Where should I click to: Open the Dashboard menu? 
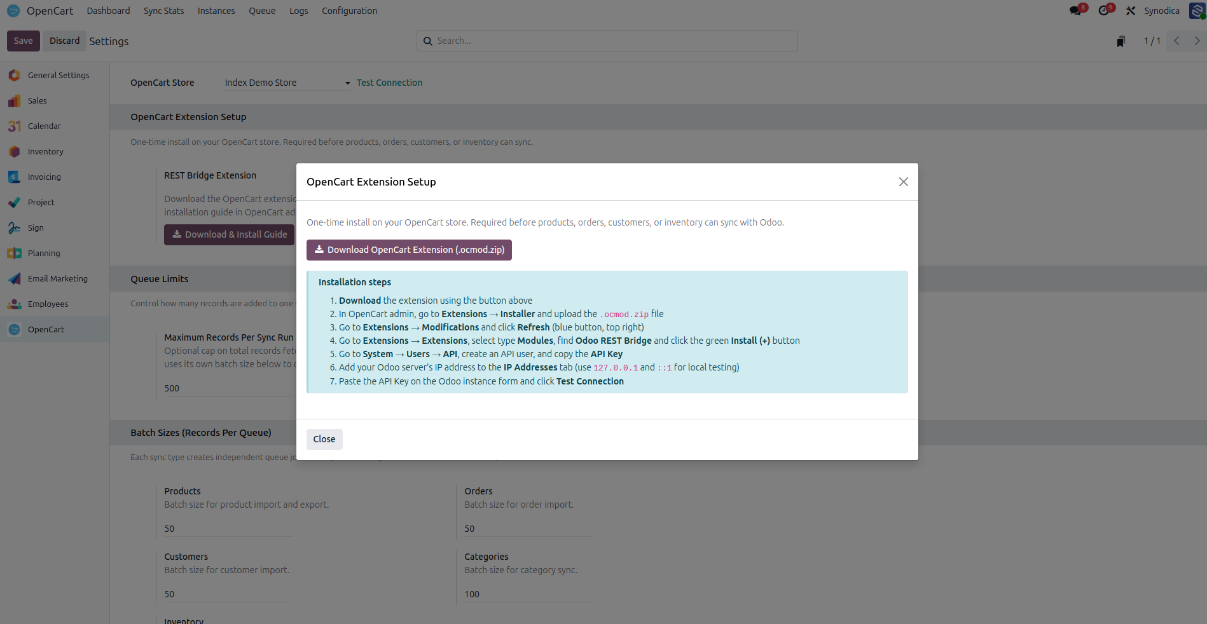108,11
